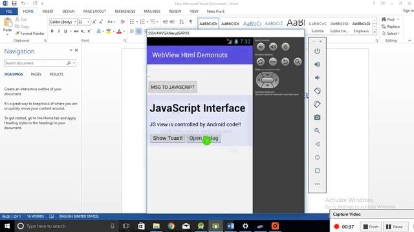This screenshot has height=232, width=414.
Task: Switch to the PAGE LAYOUT tab
Action: (94, 12)
